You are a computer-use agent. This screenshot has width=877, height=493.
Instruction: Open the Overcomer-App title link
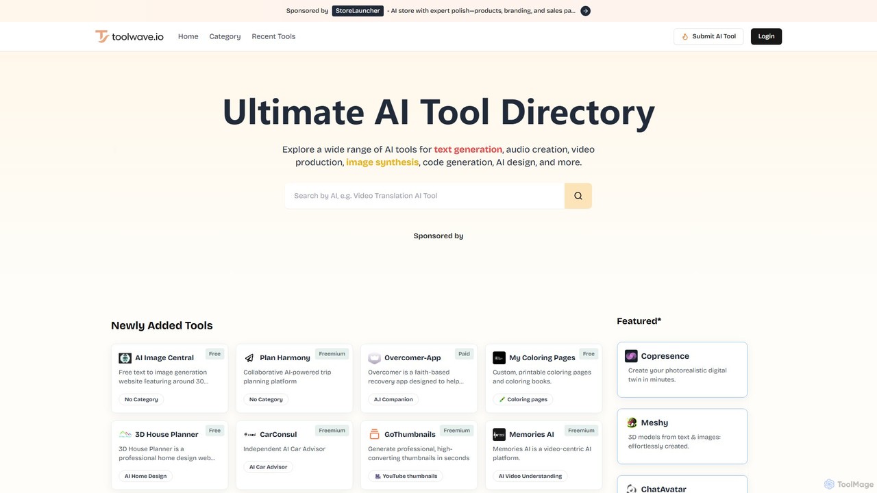[412, 358]
